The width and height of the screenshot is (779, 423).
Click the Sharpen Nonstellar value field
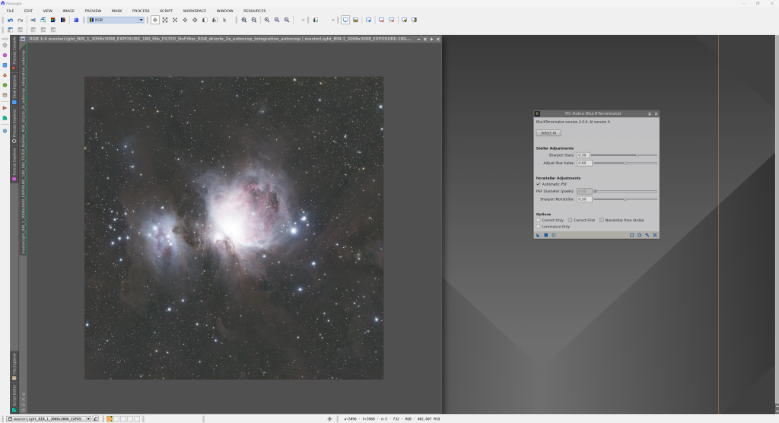point(583,199)
